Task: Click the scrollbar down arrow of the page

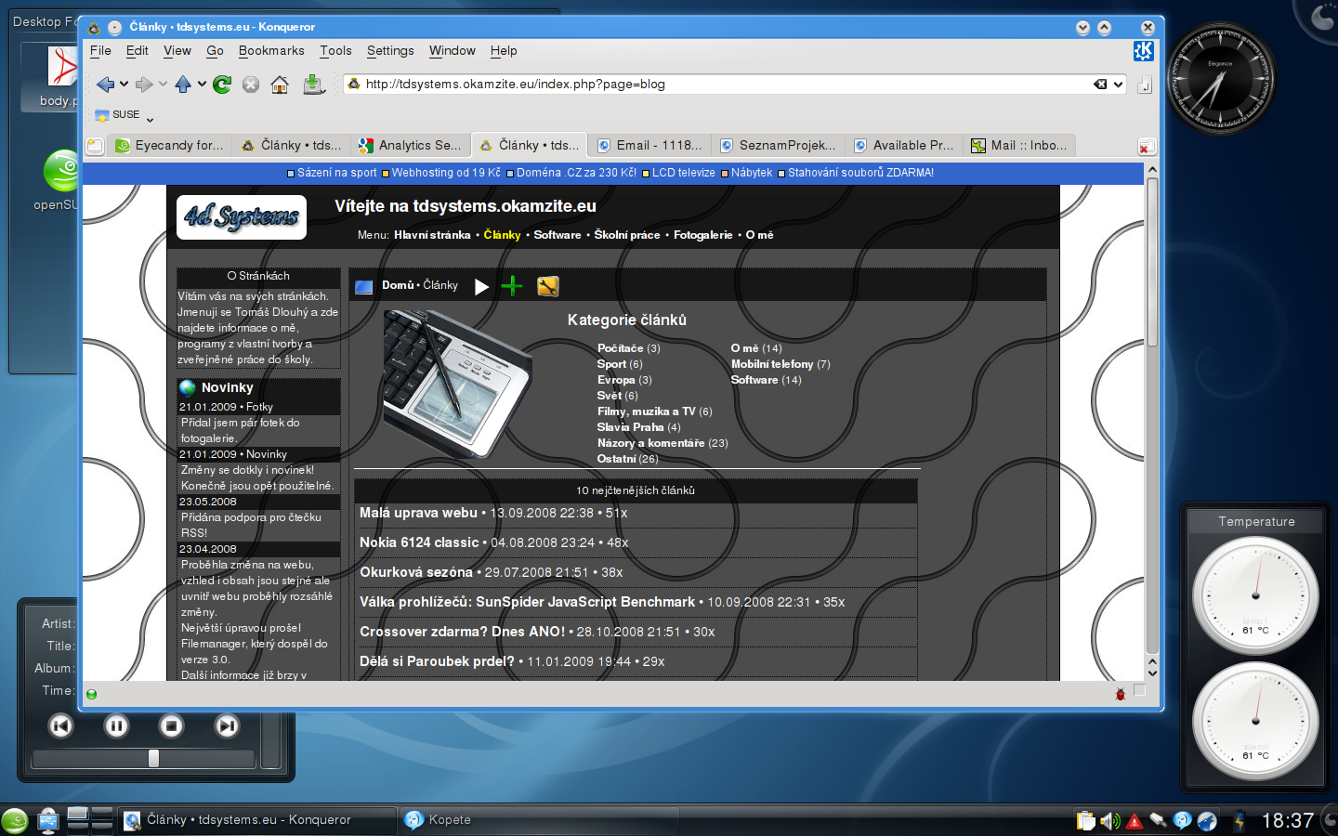Action: pyautogui.click(x=1152, y=673)
